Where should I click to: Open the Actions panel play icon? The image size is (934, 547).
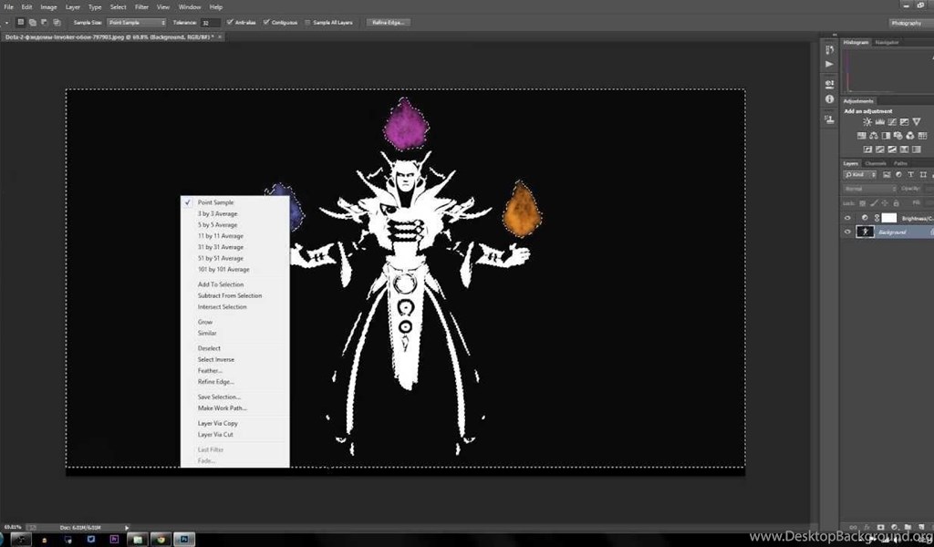coord(830,65)
